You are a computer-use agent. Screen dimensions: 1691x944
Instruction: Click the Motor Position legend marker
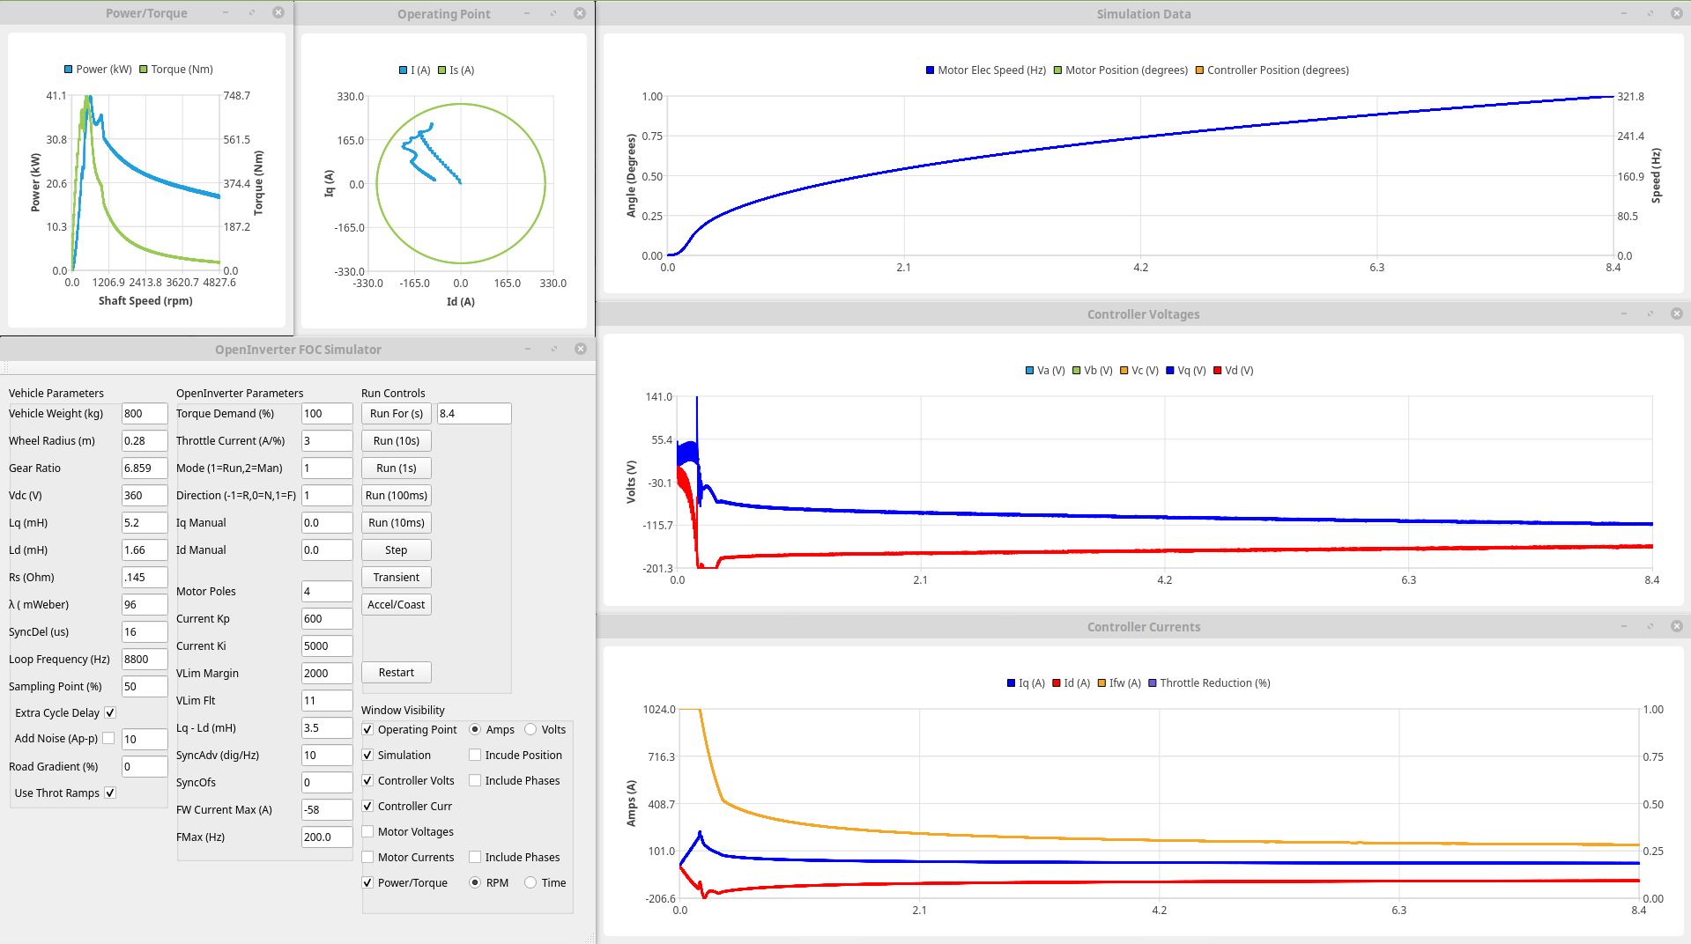pos(1057,70)
